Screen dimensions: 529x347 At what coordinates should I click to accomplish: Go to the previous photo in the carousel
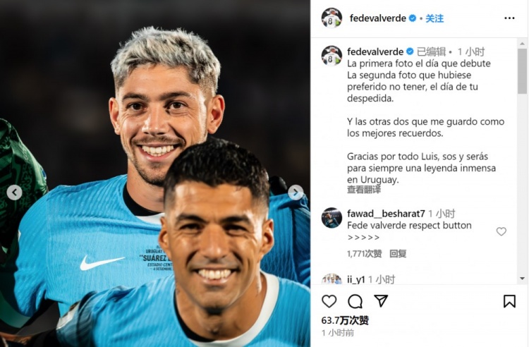[x=15, y=193]
